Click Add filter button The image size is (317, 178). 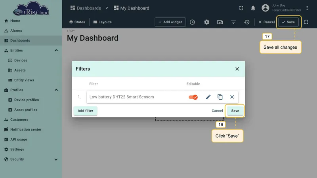85,111
